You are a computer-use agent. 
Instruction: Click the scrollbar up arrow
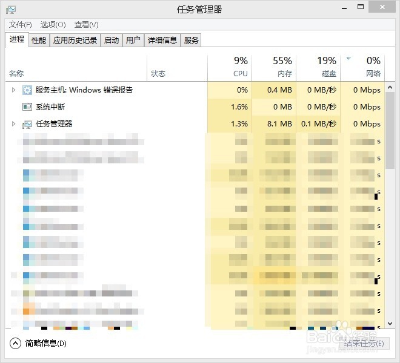coord(390,87)
